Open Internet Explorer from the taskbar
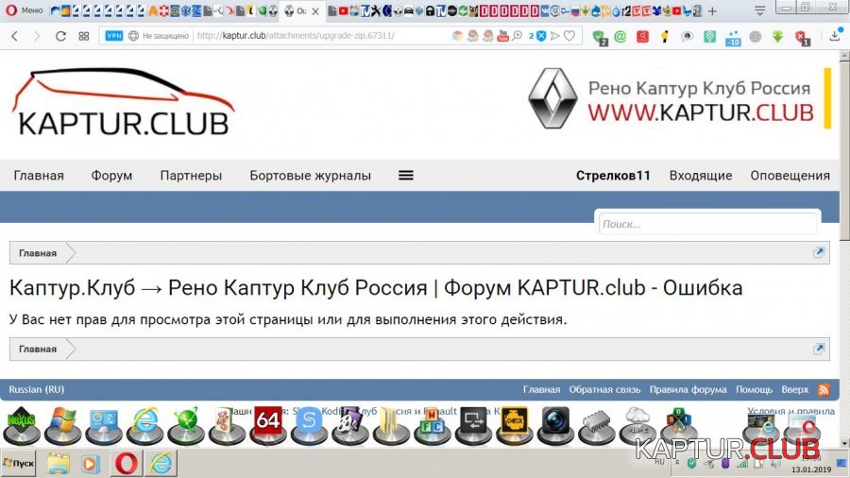The height and width of the screenshot is (478, 850). 161,464
